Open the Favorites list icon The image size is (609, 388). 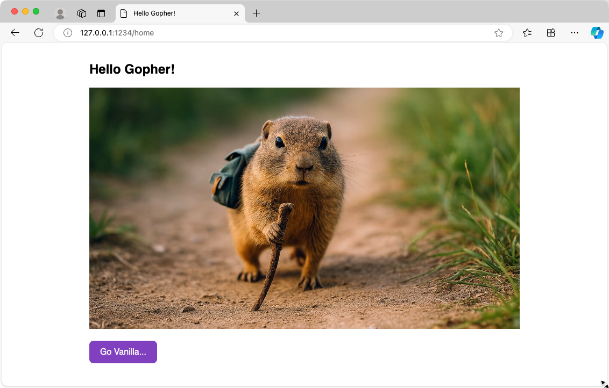click(x=527, y=33)
